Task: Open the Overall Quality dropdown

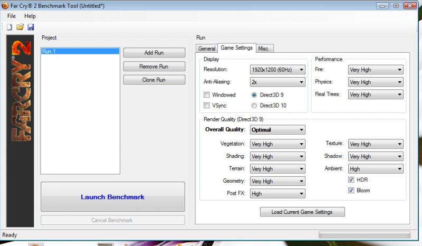Action: (x=277, y=130)
